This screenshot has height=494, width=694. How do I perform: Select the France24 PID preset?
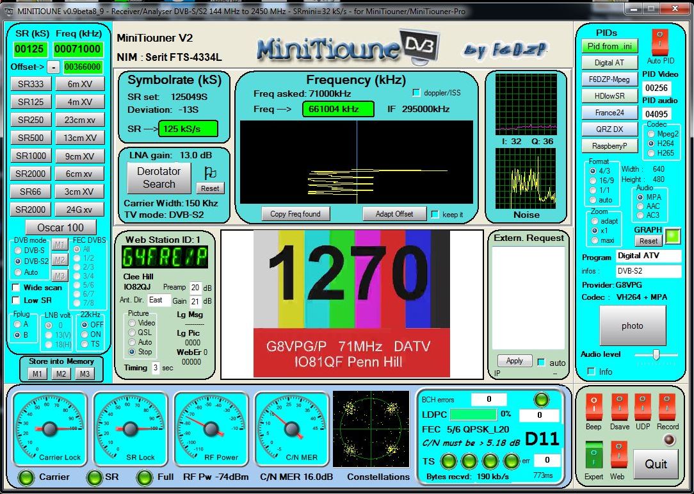609,113
